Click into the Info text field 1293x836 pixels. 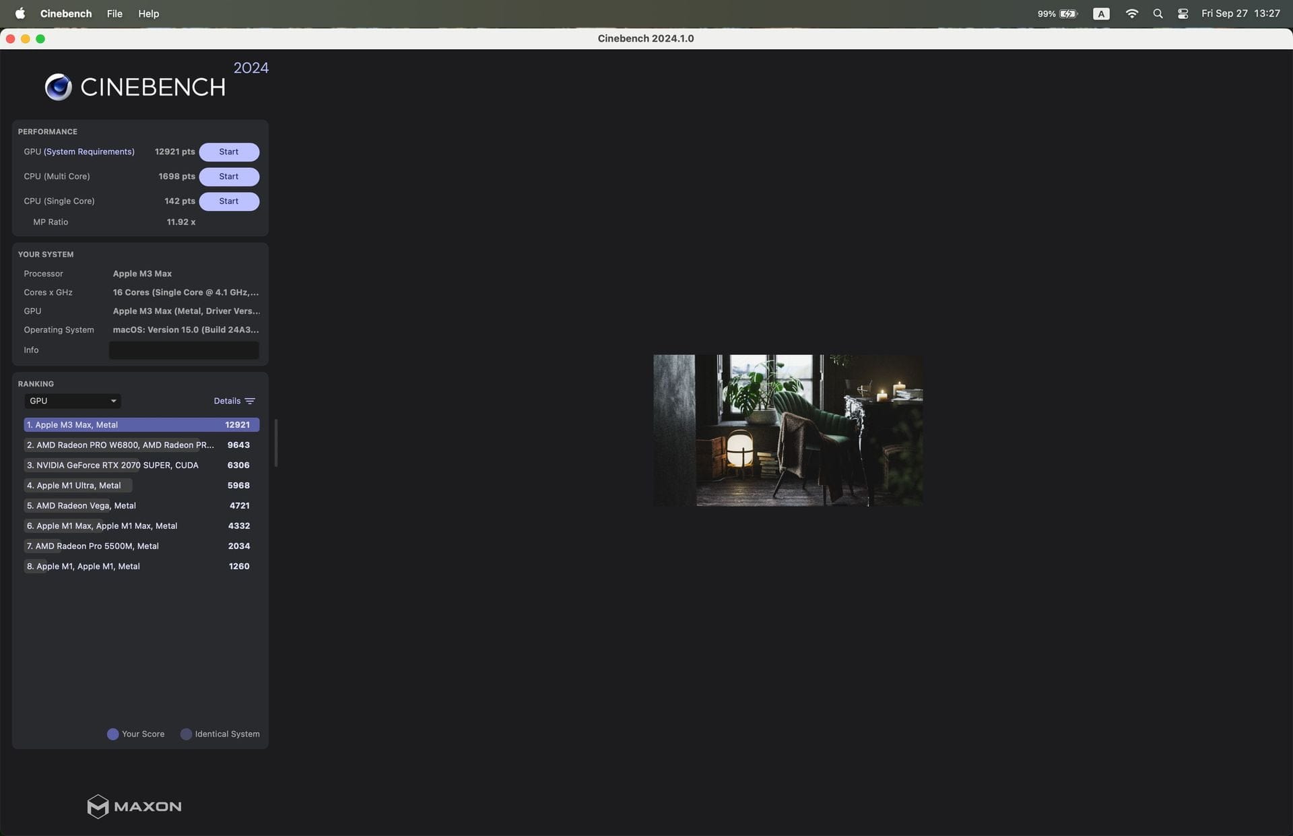(184, 350)
